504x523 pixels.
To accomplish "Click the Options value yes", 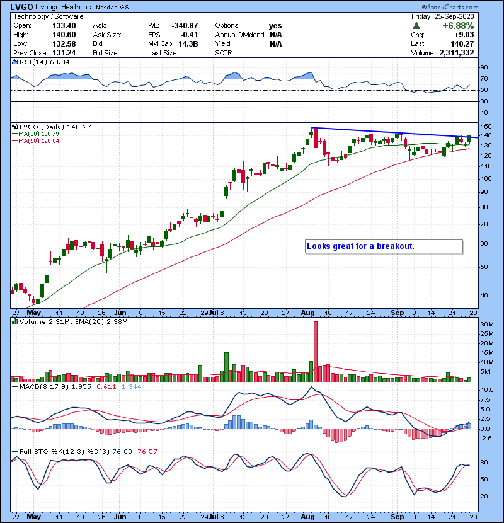I will (275, 26).
